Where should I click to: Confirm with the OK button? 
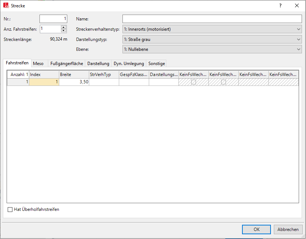click(256, 229)
